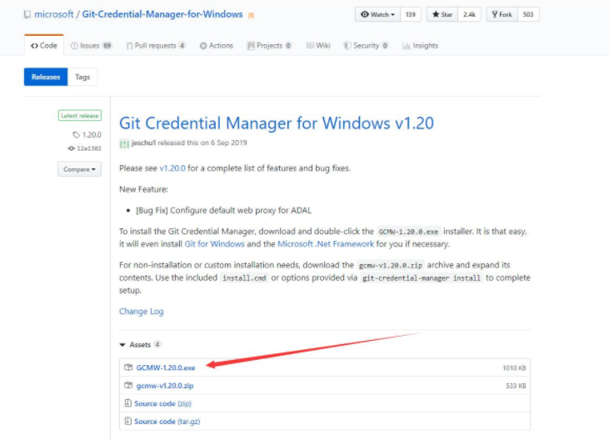Select the Releases button

(46, 77)
